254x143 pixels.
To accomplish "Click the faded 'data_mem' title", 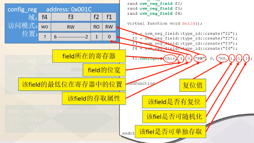I will (x=23, y=111).
